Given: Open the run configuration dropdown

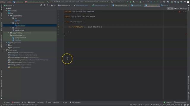Looking at the screenshot, I should [x=80, y=2].
